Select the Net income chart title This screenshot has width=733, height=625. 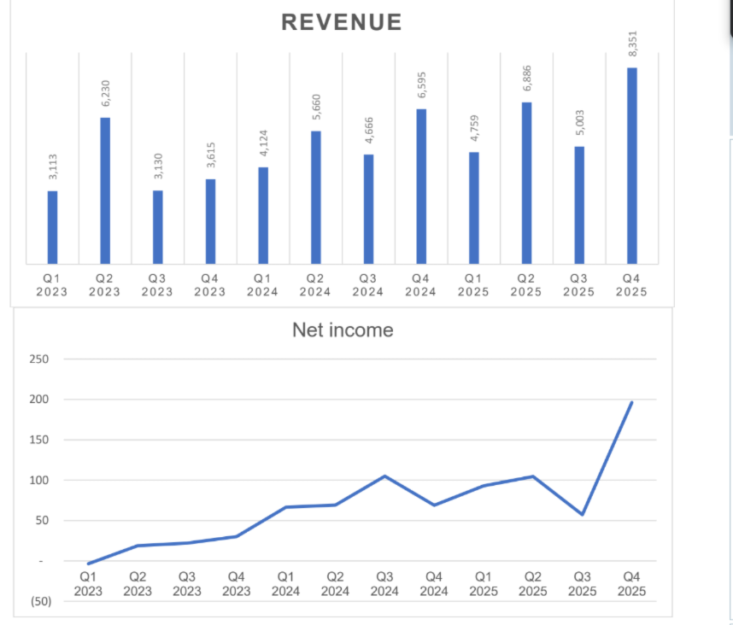tap(343, 330)
